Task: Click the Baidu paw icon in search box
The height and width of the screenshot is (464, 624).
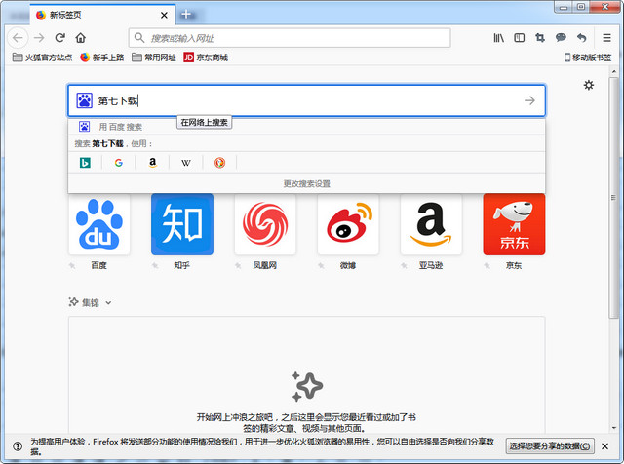Action: (x=85, y=100)
